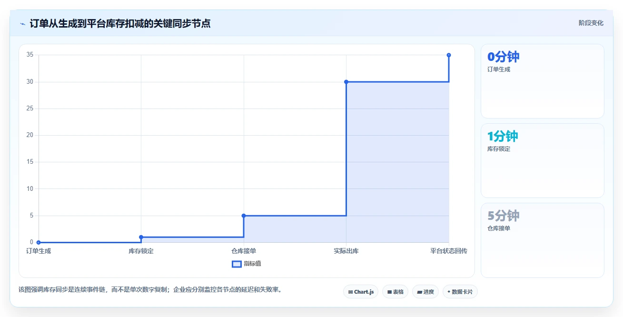Click the lightning icon beside the title
The image size is (623, 317).
click(x=22, y=23)
